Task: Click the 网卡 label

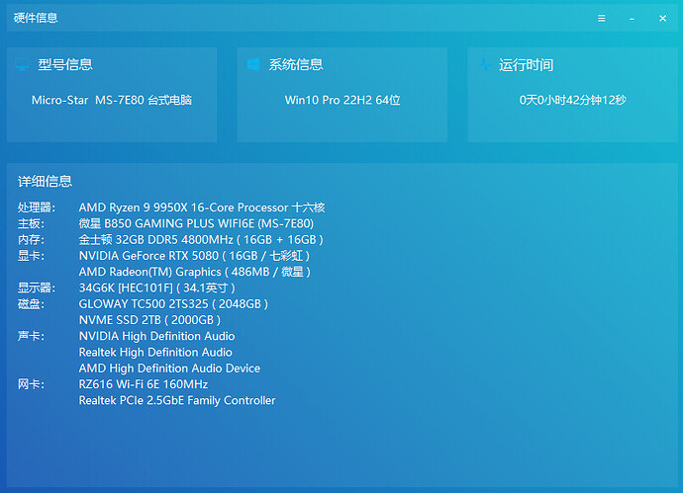Action: click(x=31, y=384)
